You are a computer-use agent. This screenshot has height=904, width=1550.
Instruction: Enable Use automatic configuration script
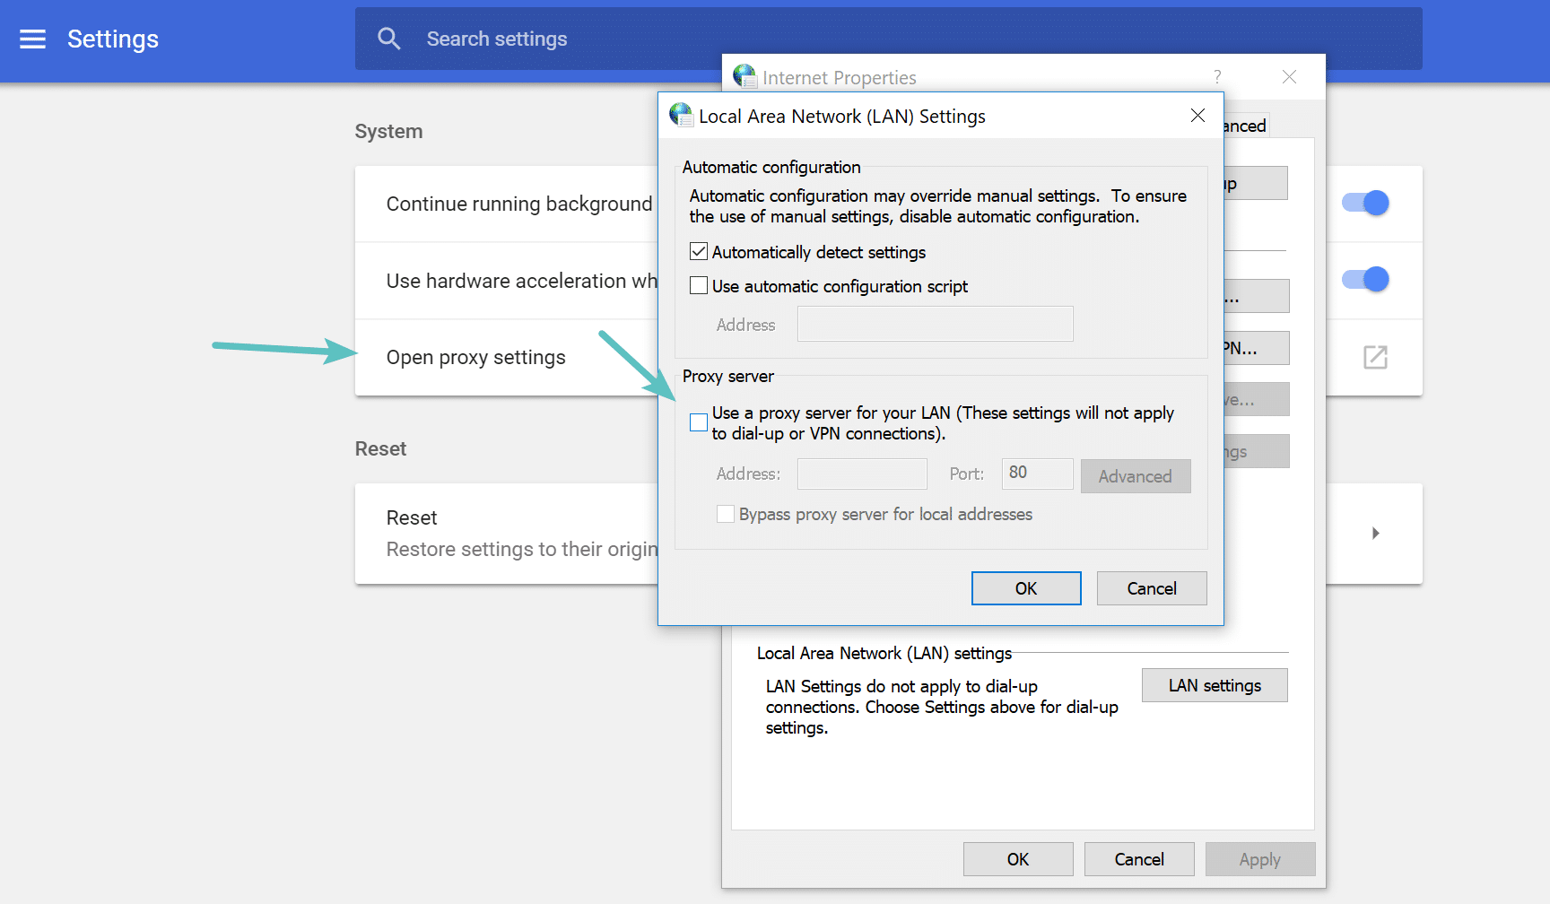point(698,285)
